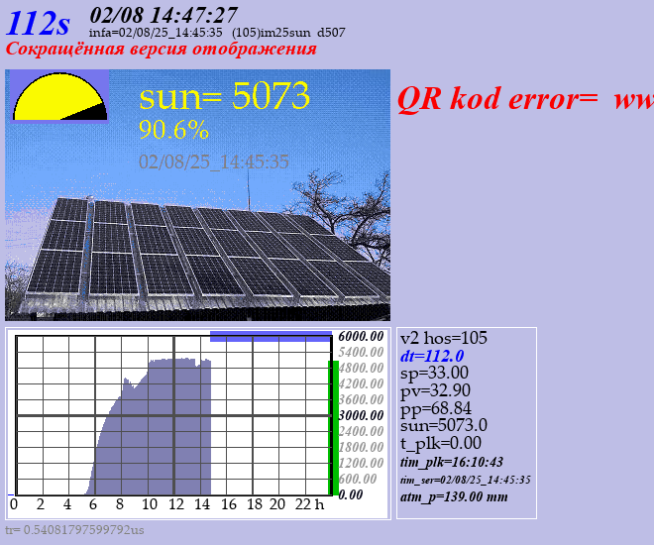Click the 'tr= 0.54081797599792us' footer text
The width and height of the screenshot is (654, 545).
74,530
